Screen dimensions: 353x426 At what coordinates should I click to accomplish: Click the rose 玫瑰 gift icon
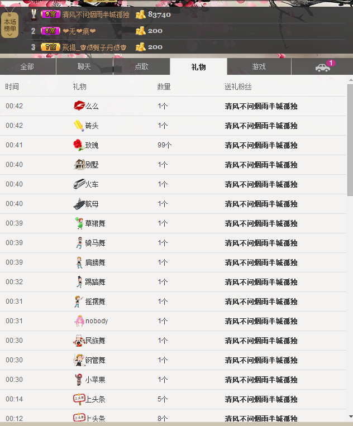pos(79,145)
